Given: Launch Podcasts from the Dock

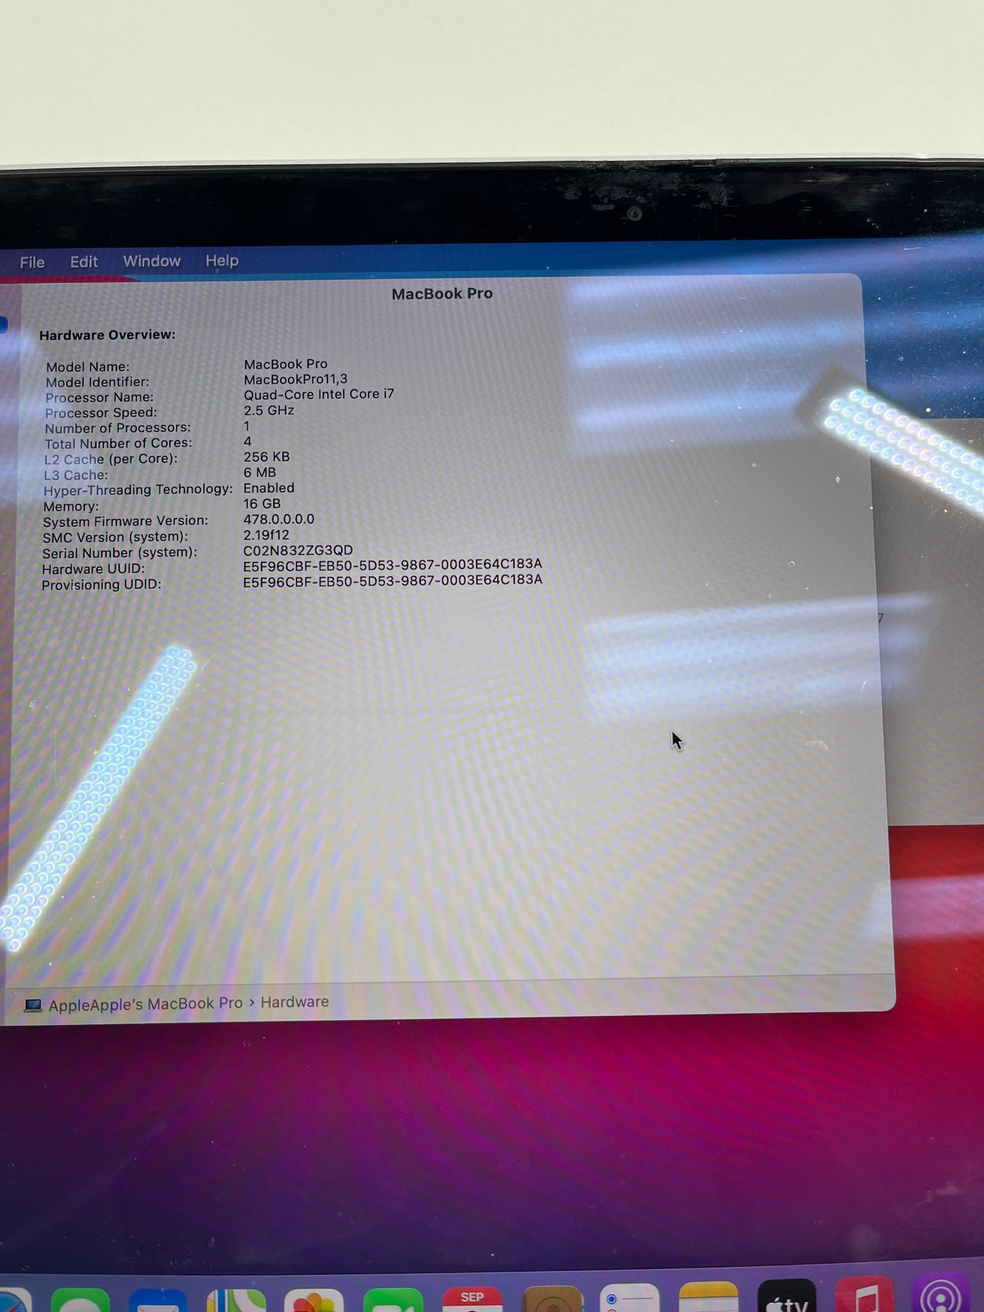Looking at the screenshot, I should pyautogui.click(x=941, y=1292).
